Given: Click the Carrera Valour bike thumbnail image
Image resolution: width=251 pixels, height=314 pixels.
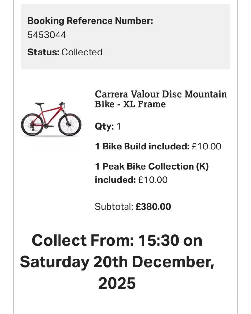Looking at the screenshot, I should [x=51, y=119].
